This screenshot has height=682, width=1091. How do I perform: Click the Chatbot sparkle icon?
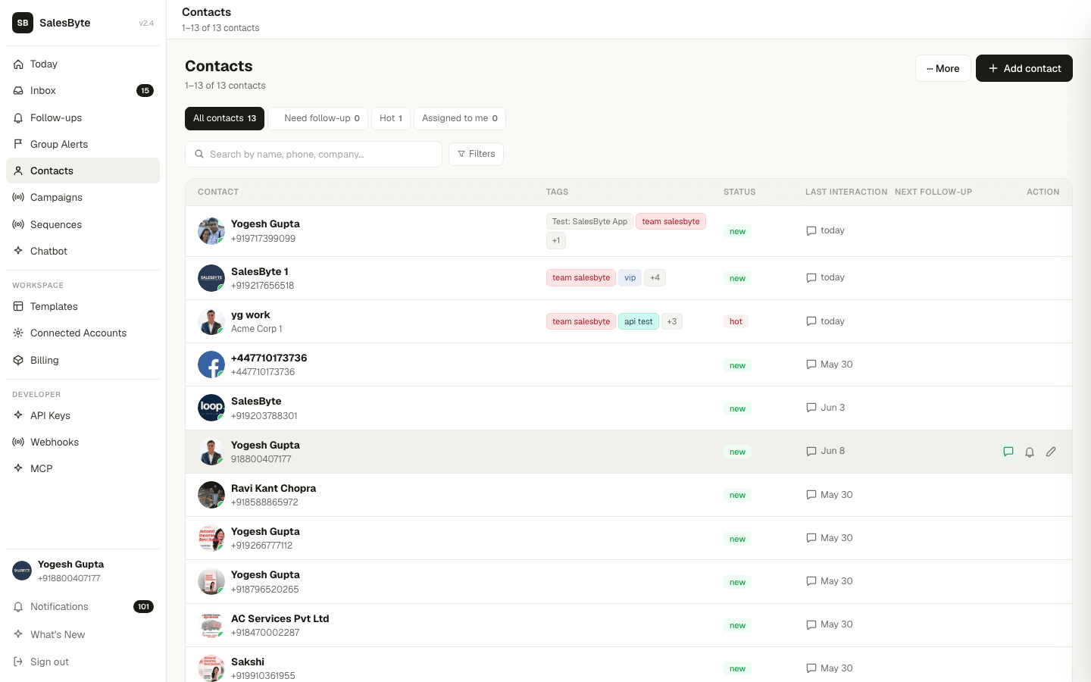pos(18,251)
